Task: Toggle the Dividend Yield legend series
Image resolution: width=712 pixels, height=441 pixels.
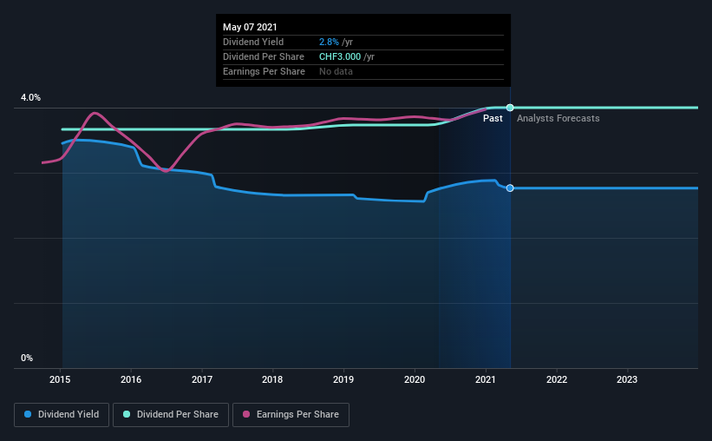Action: pos(62,415)
